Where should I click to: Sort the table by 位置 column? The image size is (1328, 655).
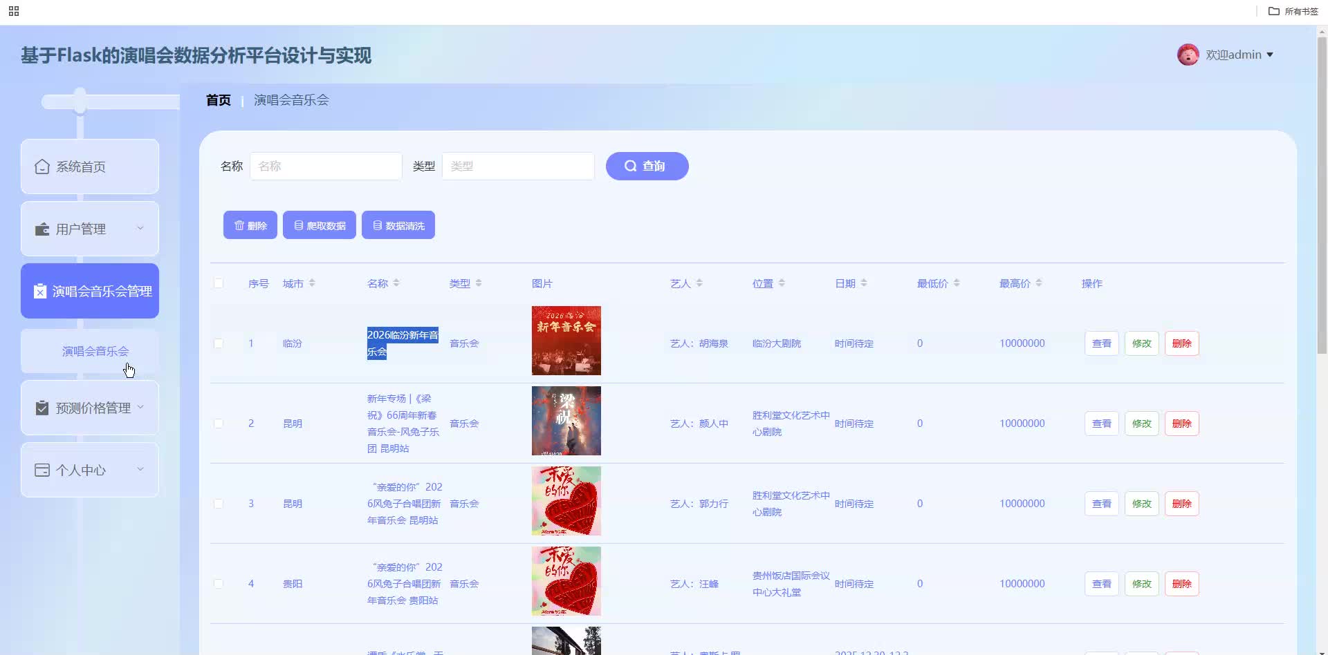click(x=782, y=283)
